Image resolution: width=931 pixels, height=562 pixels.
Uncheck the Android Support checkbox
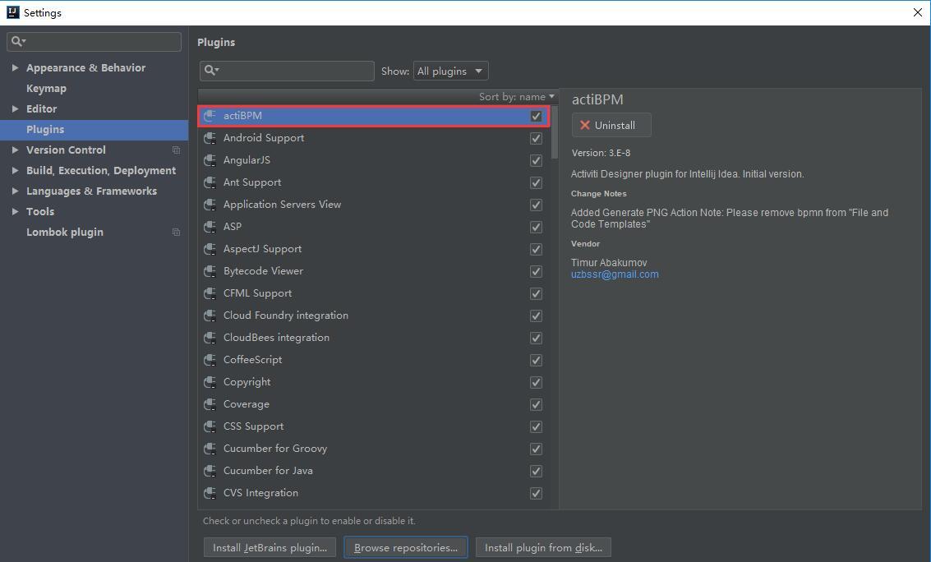(536, 138)
